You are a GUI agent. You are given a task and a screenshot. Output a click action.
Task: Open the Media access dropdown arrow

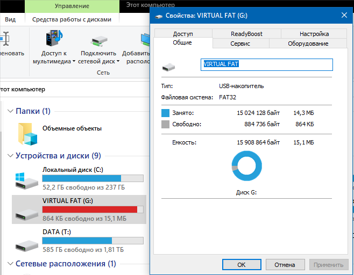(74, 61)
